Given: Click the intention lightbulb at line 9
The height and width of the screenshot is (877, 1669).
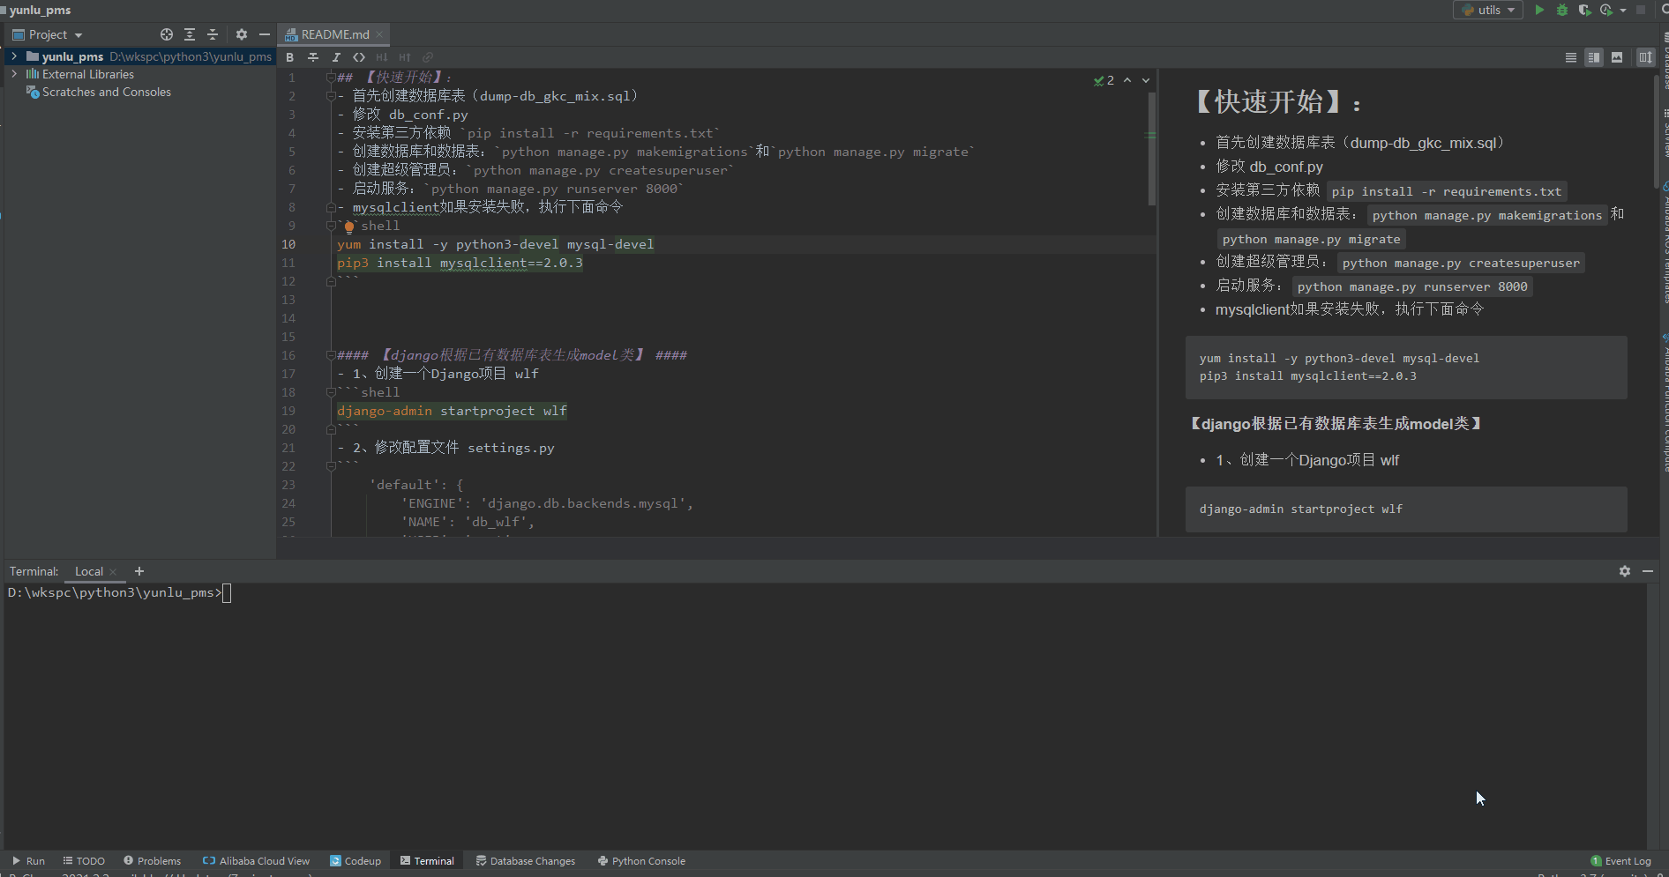Looking at the screenshot, I should (x=349, y=227).
